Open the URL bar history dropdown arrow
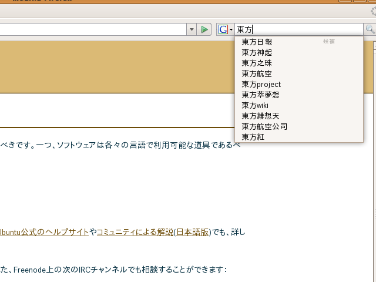The height and width of the screenshot is (282, 376). tap(192, 29)
